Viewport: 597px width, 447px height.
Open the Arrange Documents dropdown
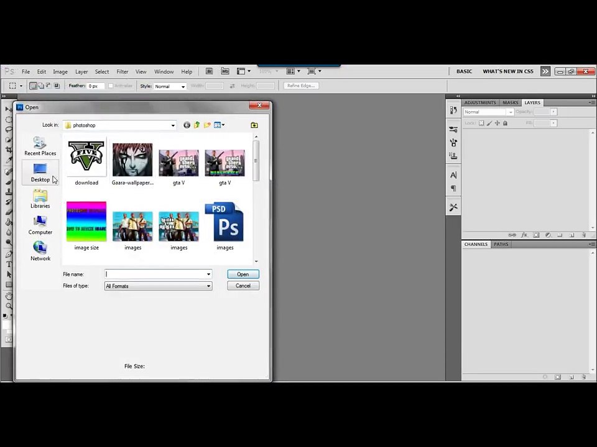click(x=293, y=71)
